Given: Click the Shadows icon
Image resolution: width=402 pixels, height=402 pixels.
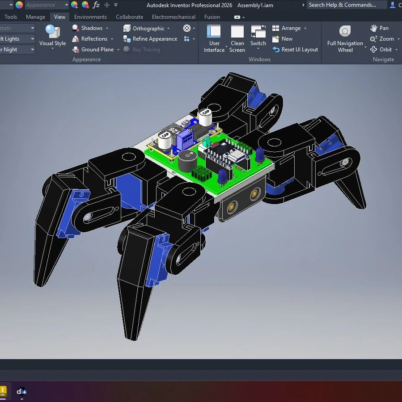Looking at the screenshot, I should pyautogui.click(x=75, y=28).
